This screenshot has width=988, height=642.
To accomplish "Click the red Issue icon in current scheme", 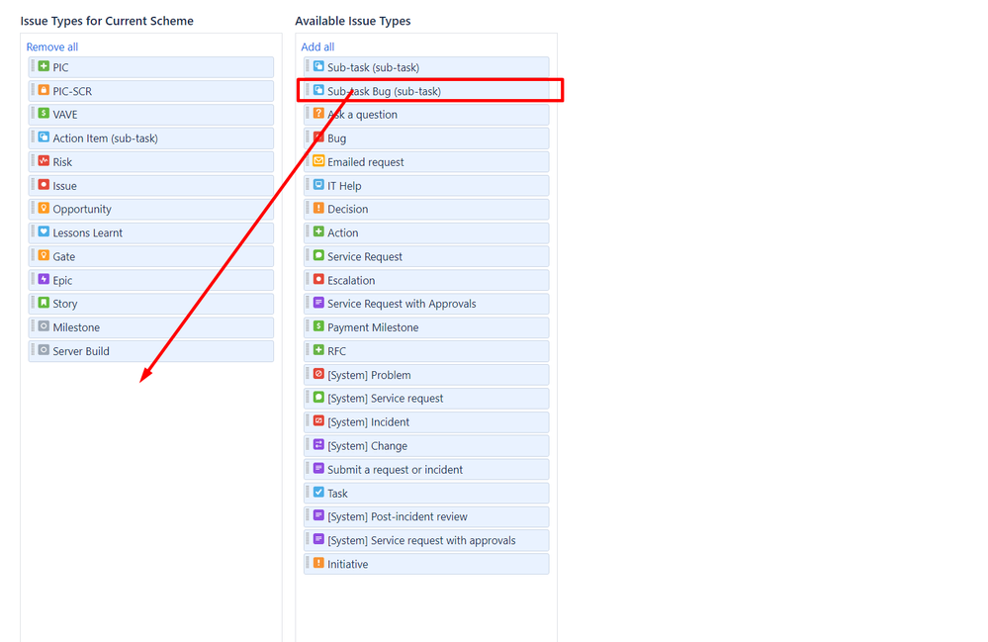I will point(44,185).
